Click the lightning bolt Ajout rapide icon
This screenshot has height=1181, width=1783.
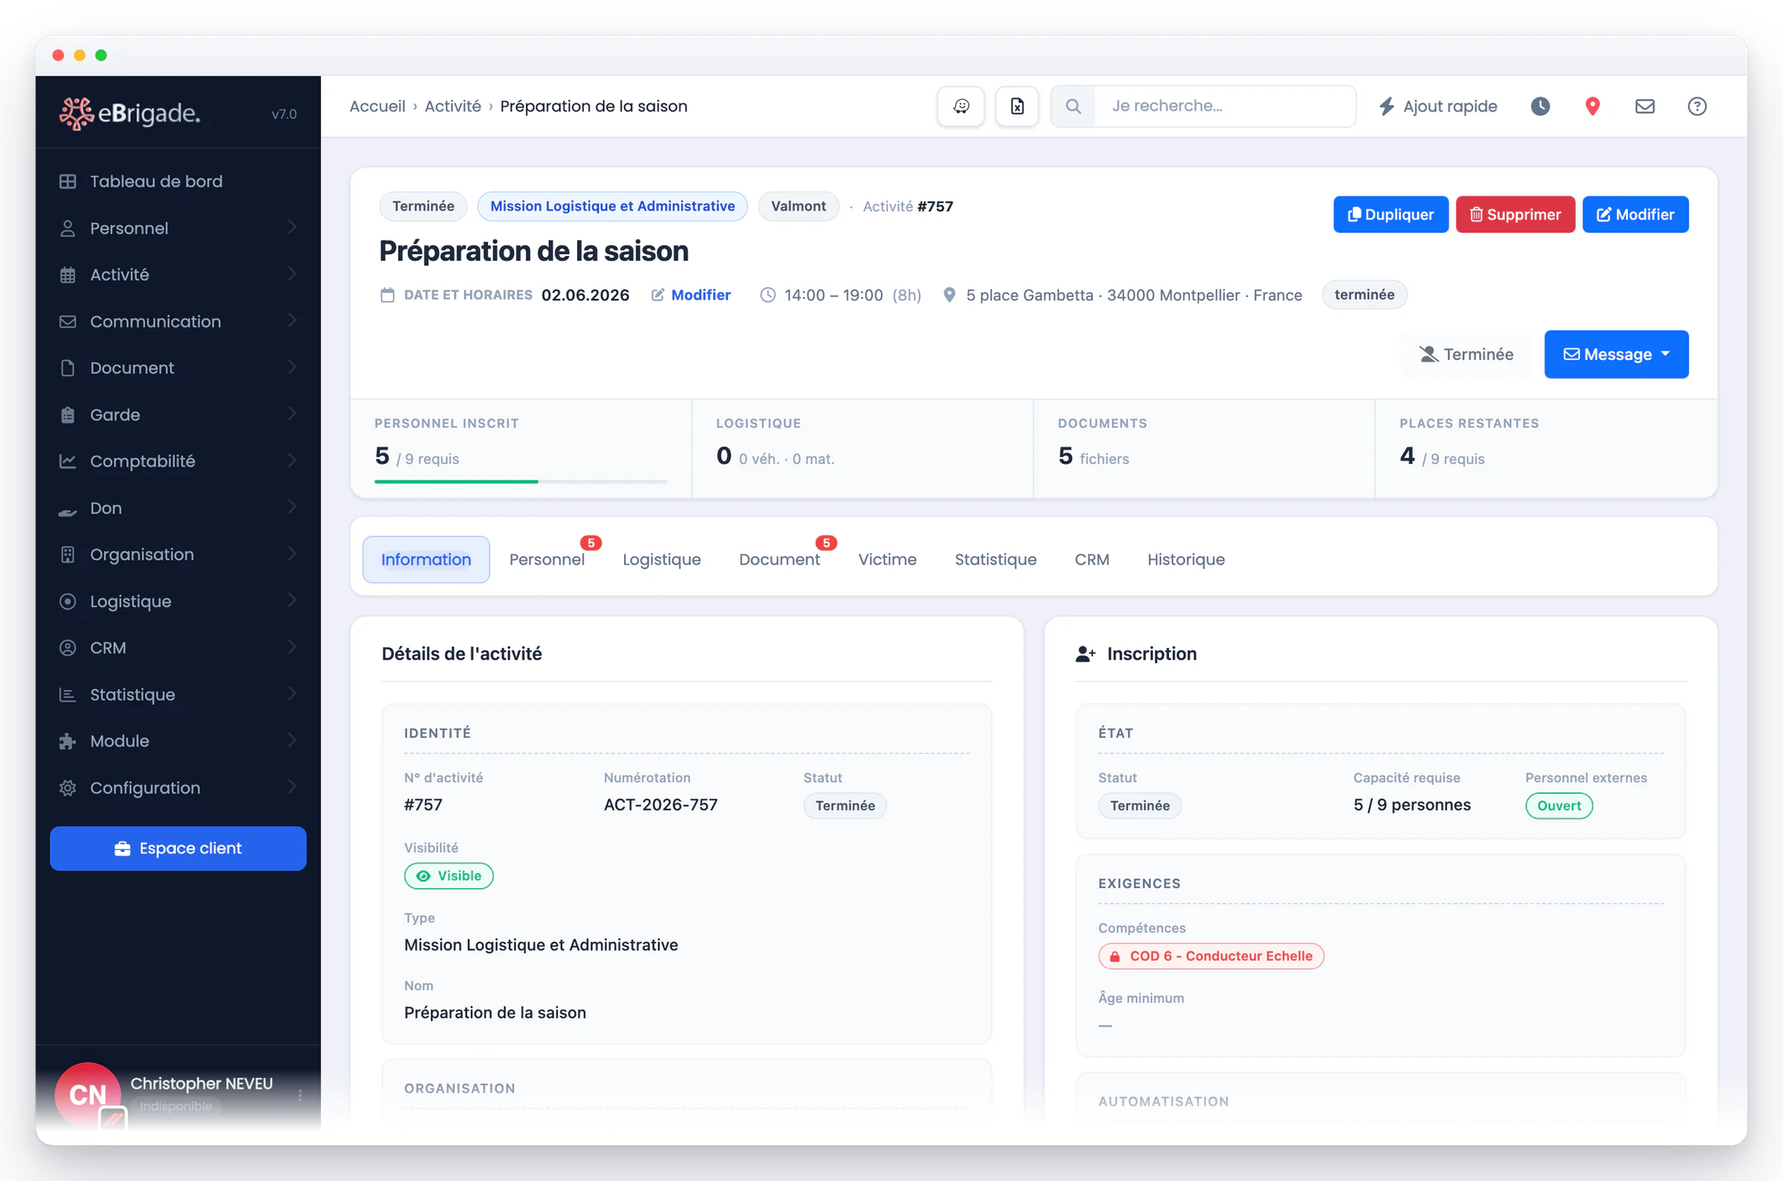pyautogui.click(x=1387, y=106)
